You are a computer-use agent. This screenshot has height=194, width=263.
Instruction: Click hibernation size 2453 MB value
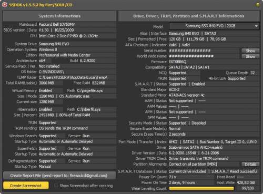point(46,115)
